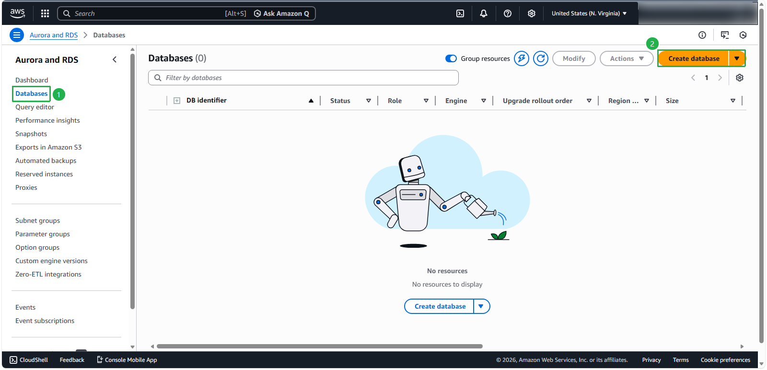This screenshot has height=370, width=767.
Task: Open Zero-ETL integrations
Action: coord(48,274)
